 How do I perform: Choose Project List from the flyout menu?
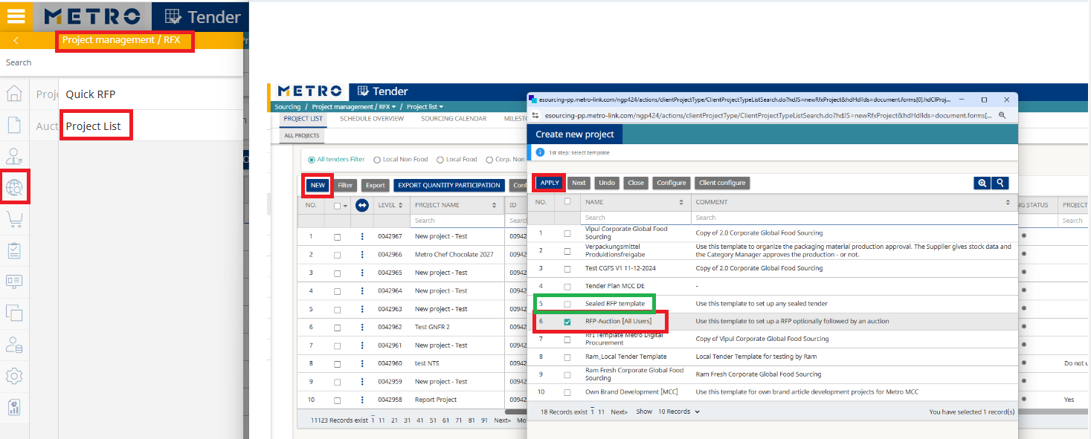click(94, 126)
